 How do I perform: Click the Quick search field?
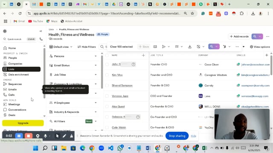point(19,39)
